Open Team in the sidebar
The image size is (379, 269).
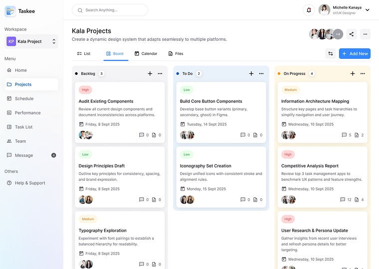pyautogui.click(x=31, y=141)
